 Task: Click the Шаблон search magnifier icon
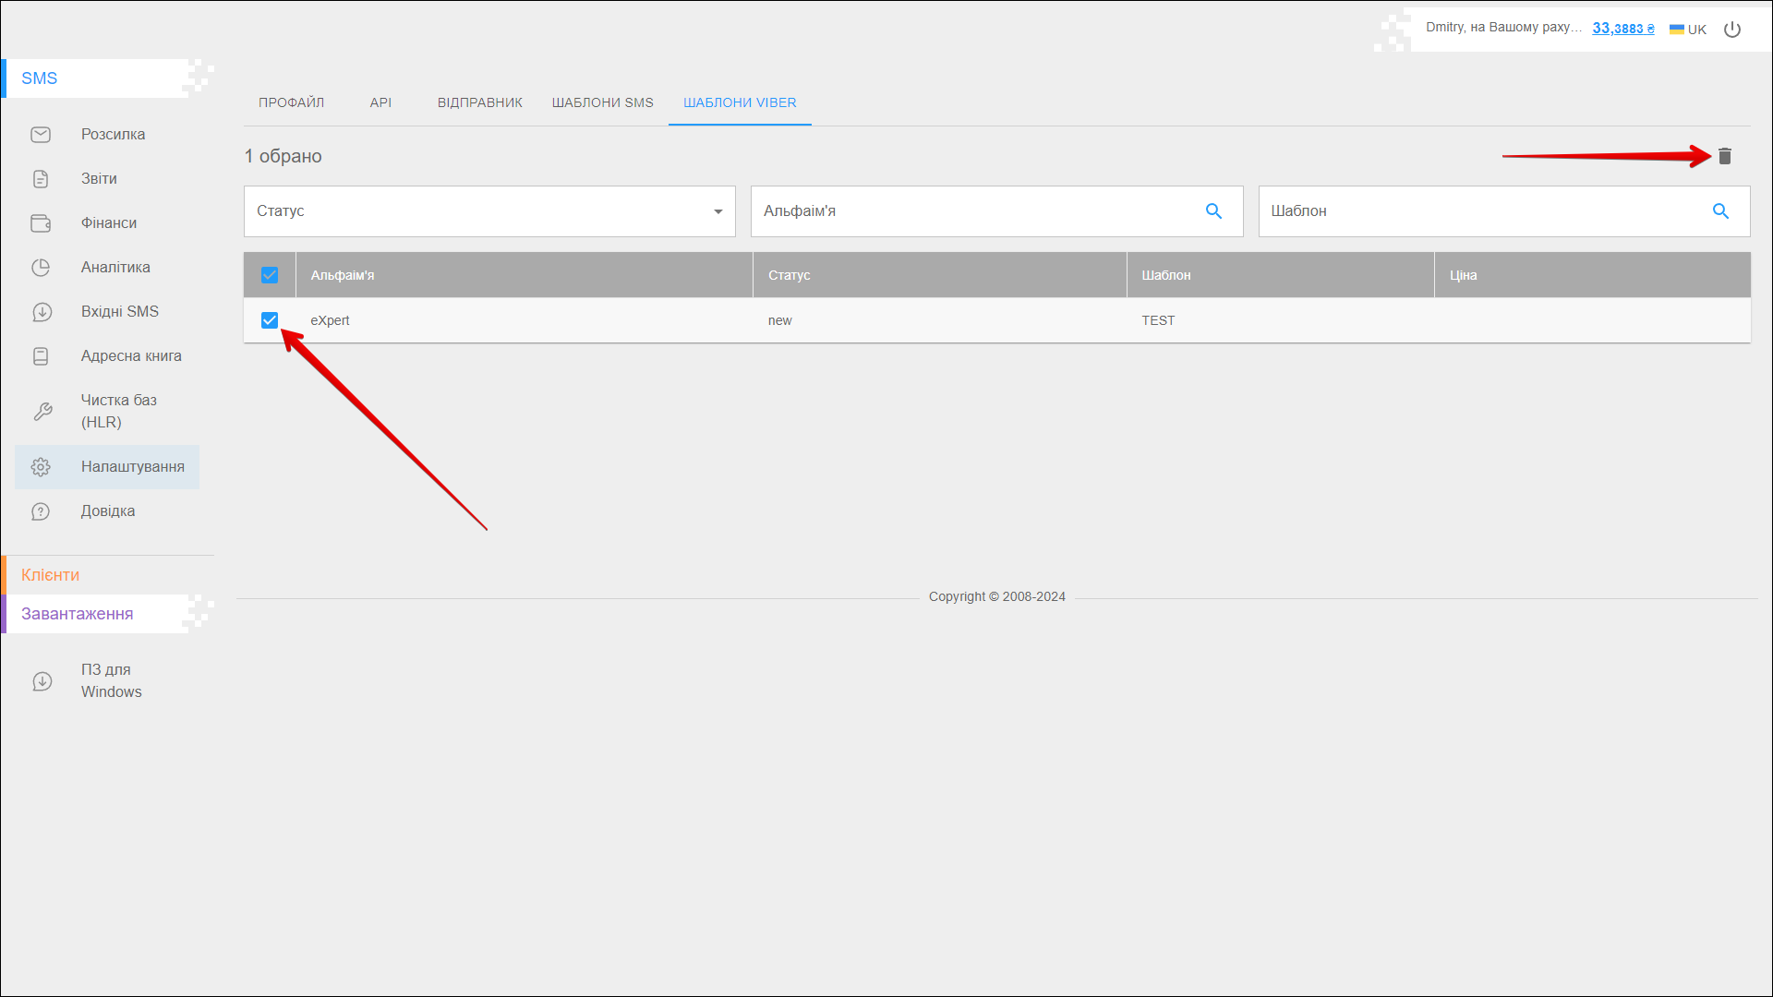click(x=1720, y=211)
